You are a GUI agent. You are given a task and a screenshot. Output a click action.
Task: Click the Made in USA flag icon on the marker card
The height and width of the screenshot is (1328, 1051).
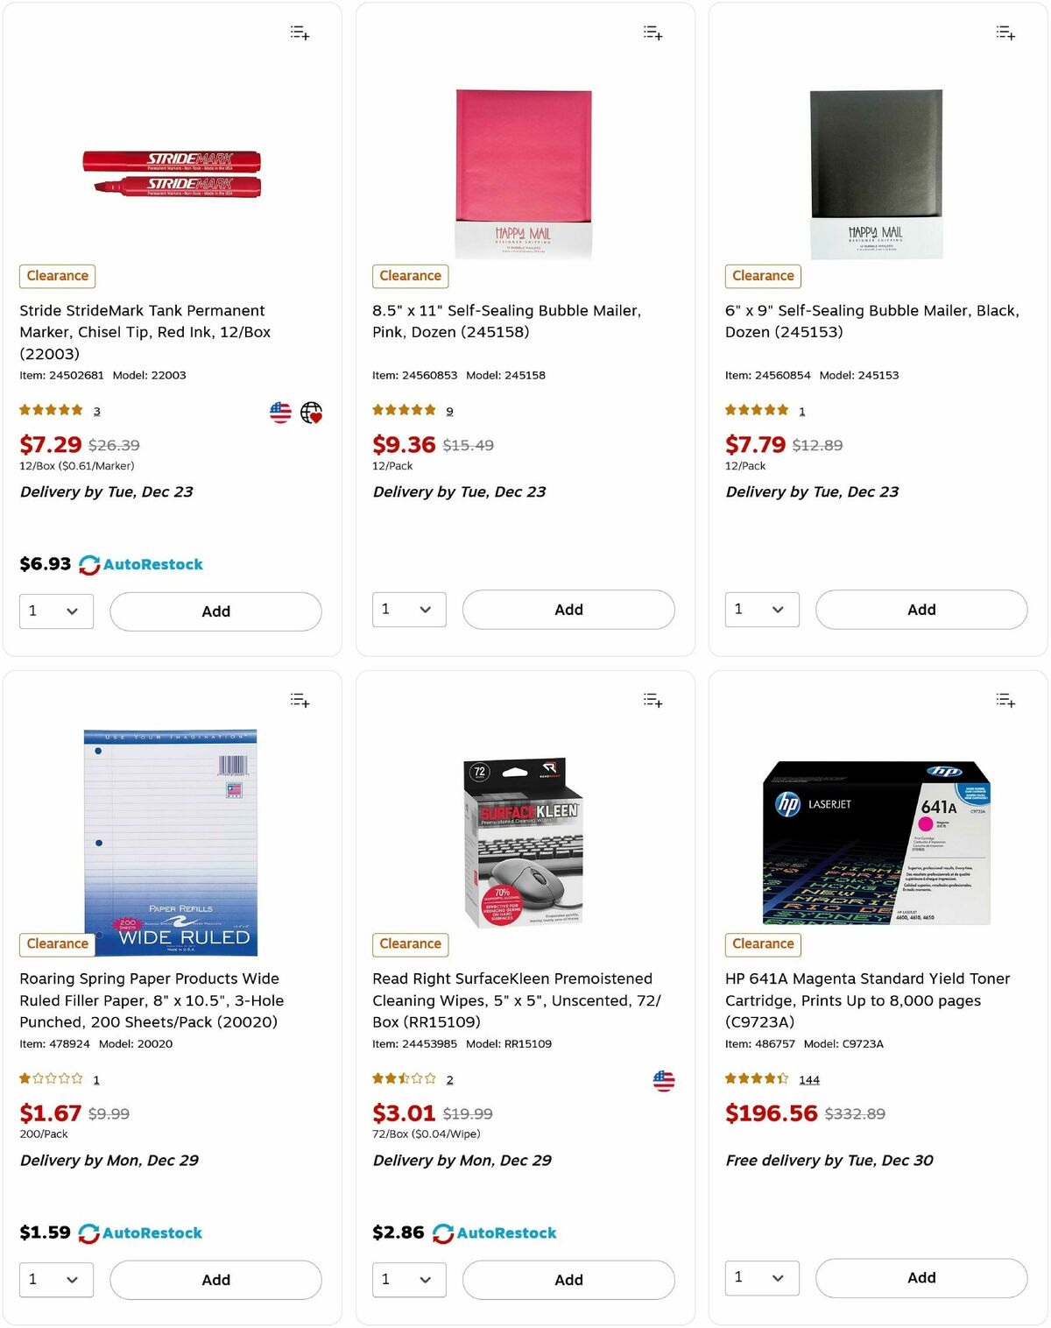click(x=279, y=412)
